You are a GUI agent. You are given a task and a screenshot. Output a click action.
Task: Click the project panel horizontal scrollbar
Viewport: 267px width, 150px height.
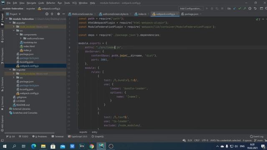[x=30, y=133]
